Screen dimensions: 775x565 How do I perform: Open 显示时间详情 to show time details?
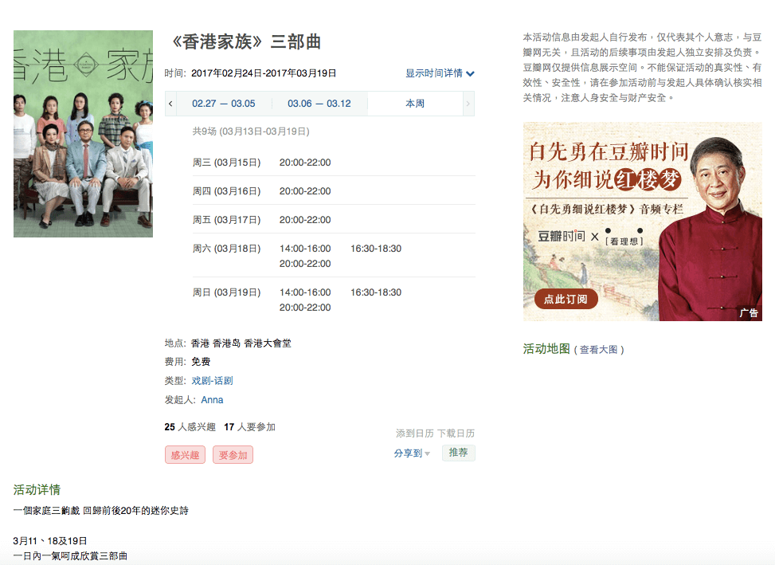pyautogui.click(x=434, y=73)
